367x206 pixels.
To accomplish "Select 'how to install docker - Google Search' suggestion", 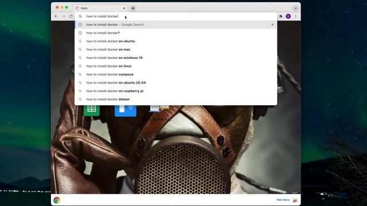I will tap(176, 25).
